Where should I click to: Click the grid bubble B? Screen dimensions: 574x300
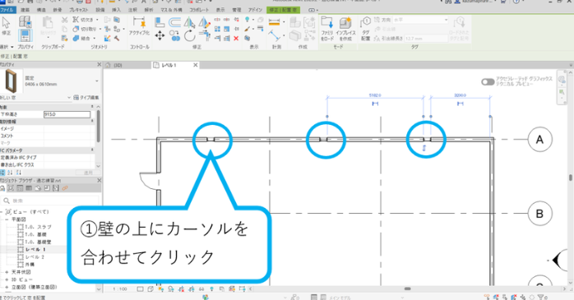tap(539, 214)
